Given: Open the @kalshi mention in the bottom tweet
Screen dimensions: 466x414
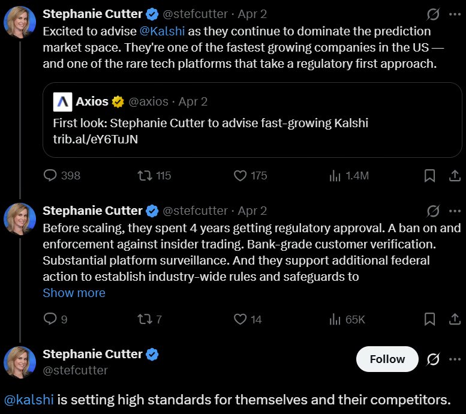Looking at the screenshot, I should click(x=29, y=400).
